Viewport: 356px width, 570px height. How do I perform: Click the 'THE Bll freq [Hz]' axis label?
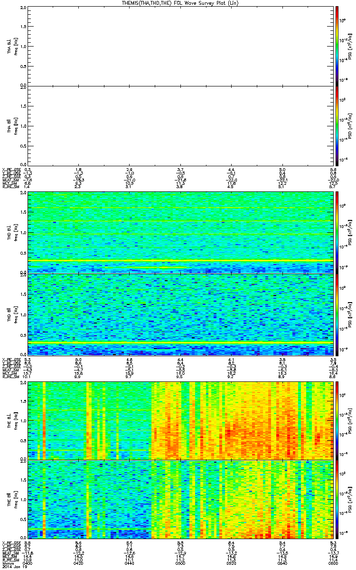coord(12,499)
